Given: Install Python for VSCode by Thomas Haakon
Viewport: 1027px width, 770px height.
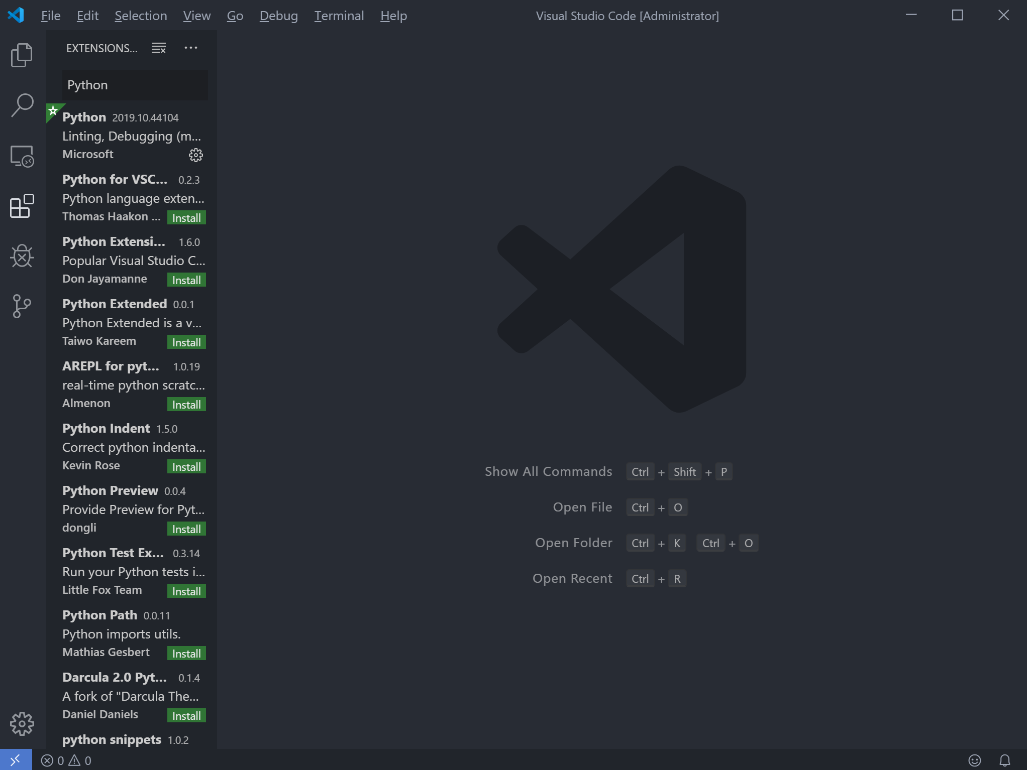Looking at the screenshot, I should tap(186, 218).
